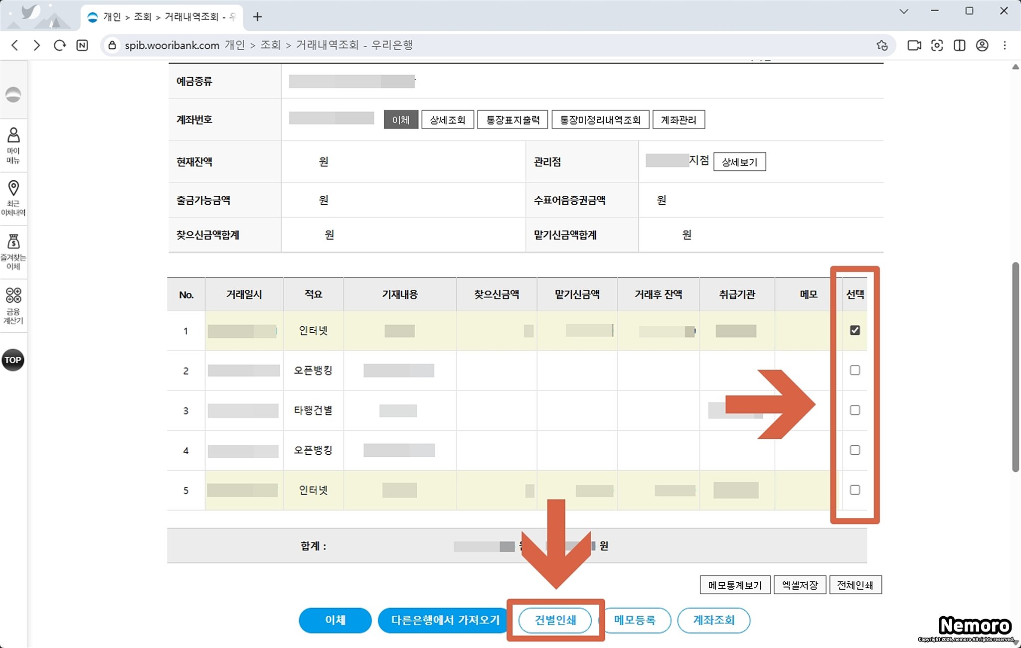Screen dimensions: 1021x648
Task: Click the page vertical scrollbar thumb
Action: tap(1016, 366)
